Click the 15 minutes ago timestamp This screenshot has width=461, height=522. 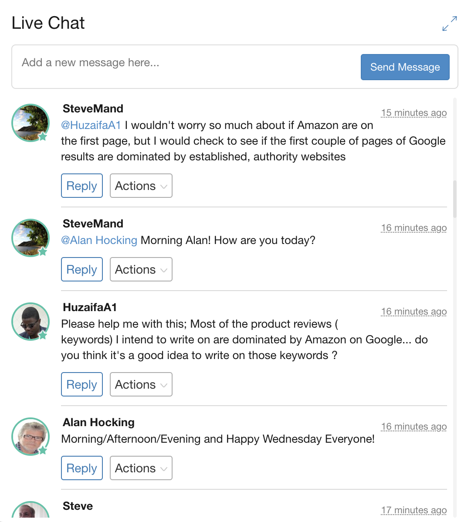click(414, 113)
